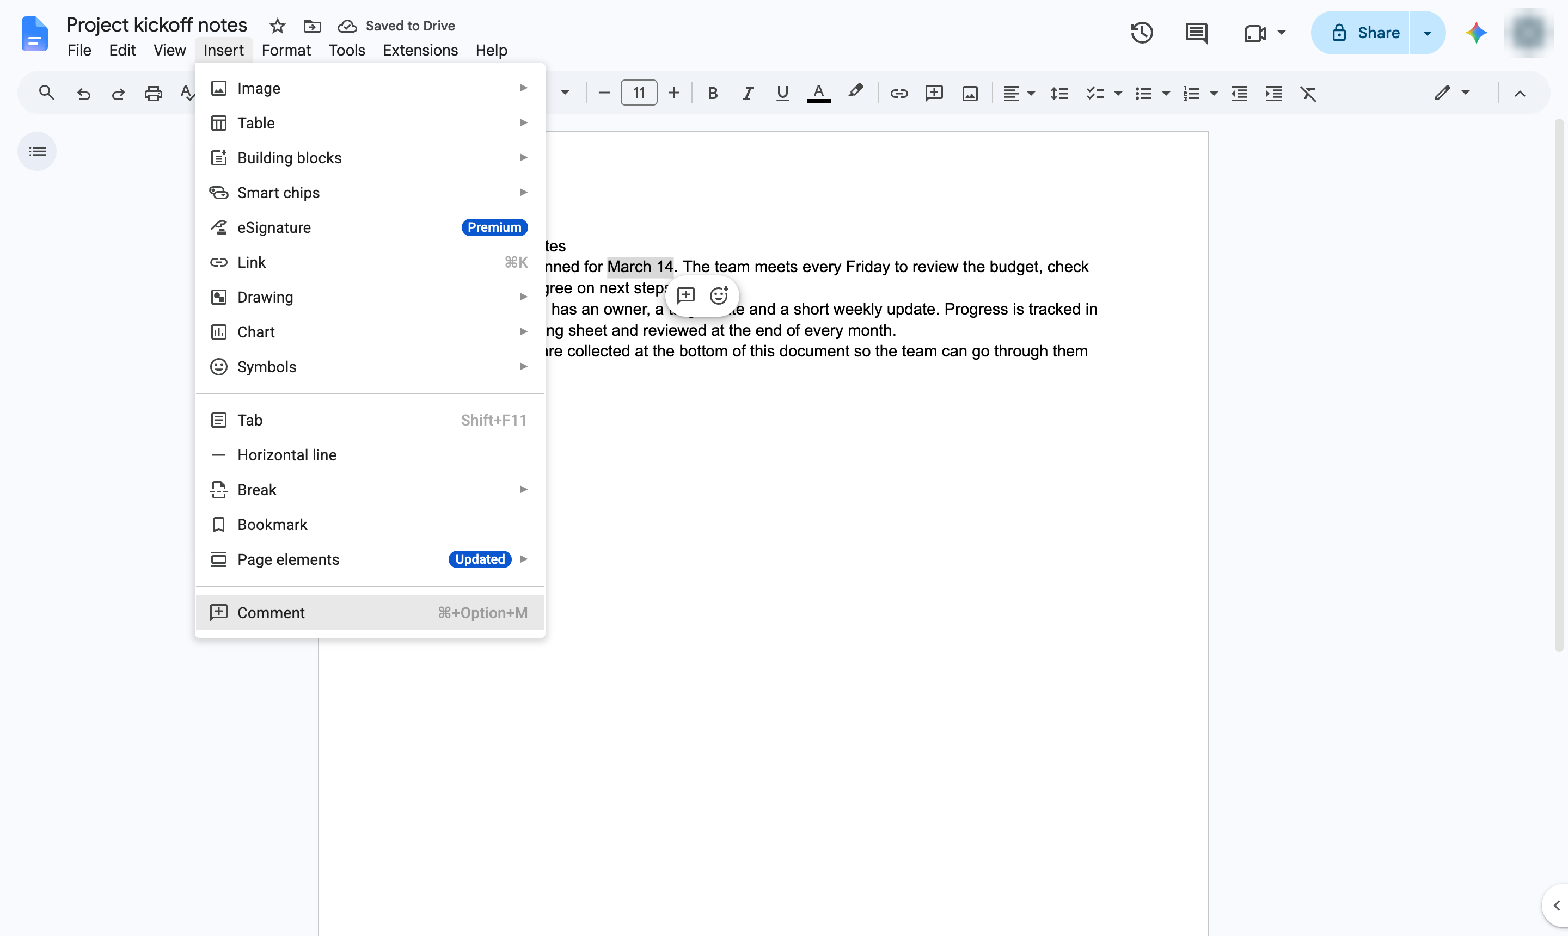Viewport: 1568px width, 936px height.
Task: Open the Format menu
Action: 286,50
